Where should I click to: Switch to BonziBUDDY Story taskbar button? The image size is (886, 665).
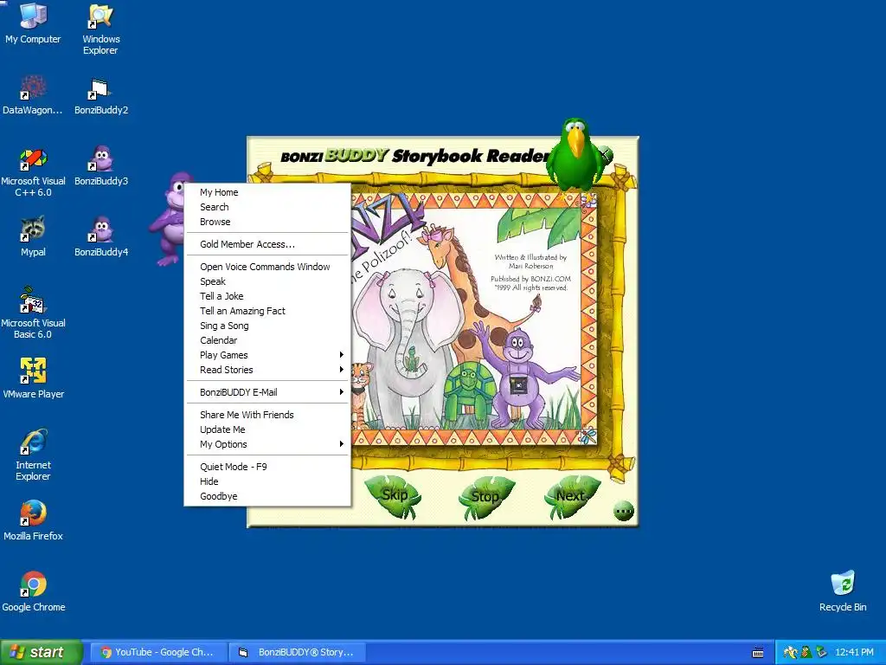pos(298,653)
